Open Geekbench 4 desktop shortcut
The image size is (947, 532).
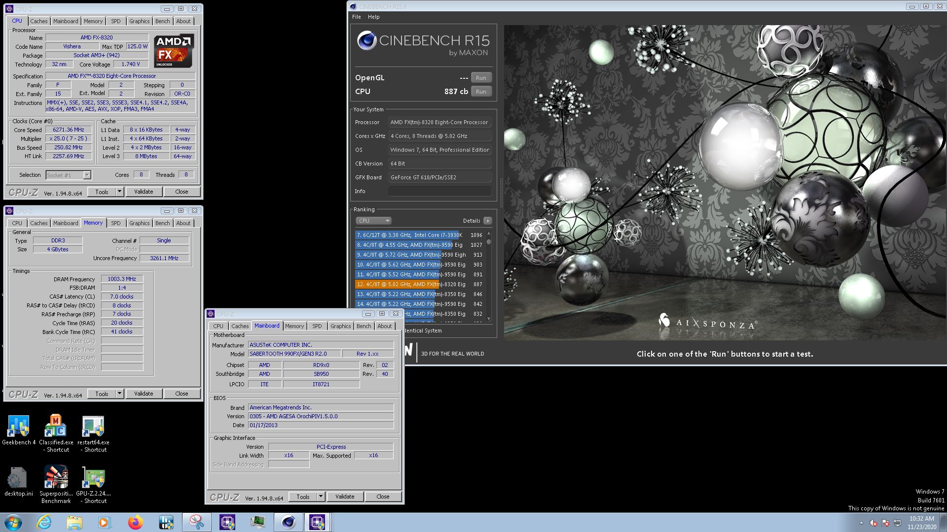pyautogui.click(x=19, y=430)
